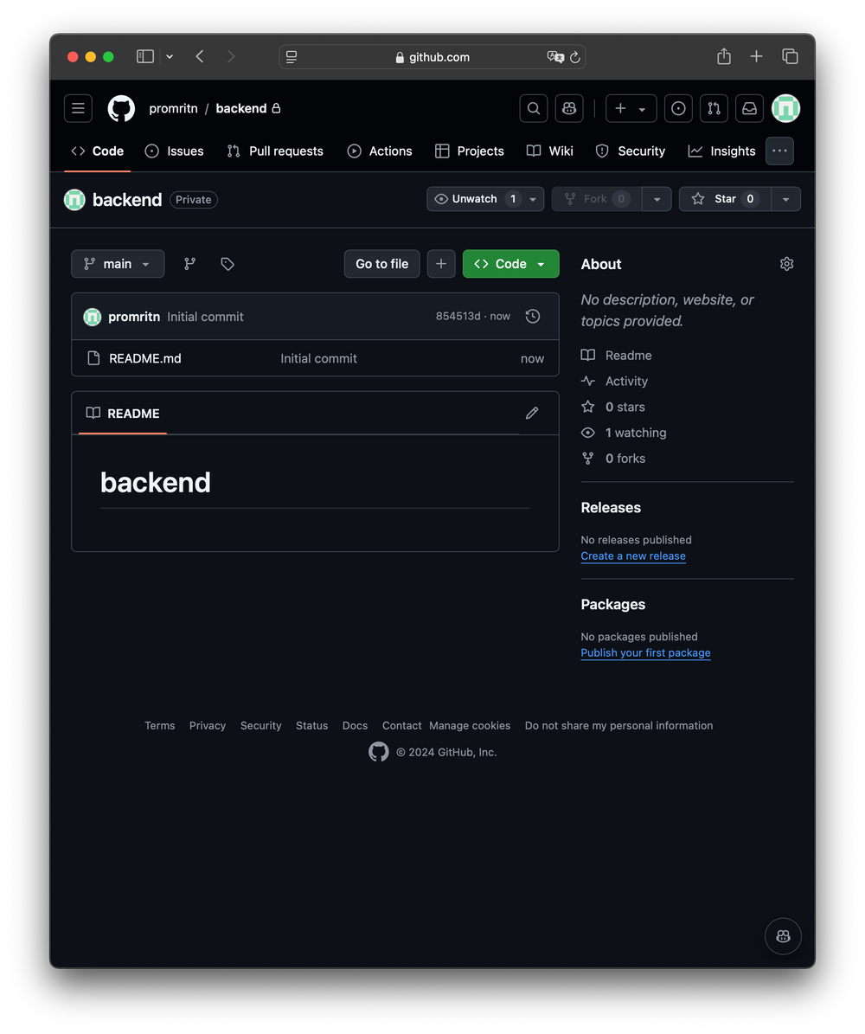Select the README tab in file preview
This screenshot has width=865, height=1034.
click(x=123, y=414)
